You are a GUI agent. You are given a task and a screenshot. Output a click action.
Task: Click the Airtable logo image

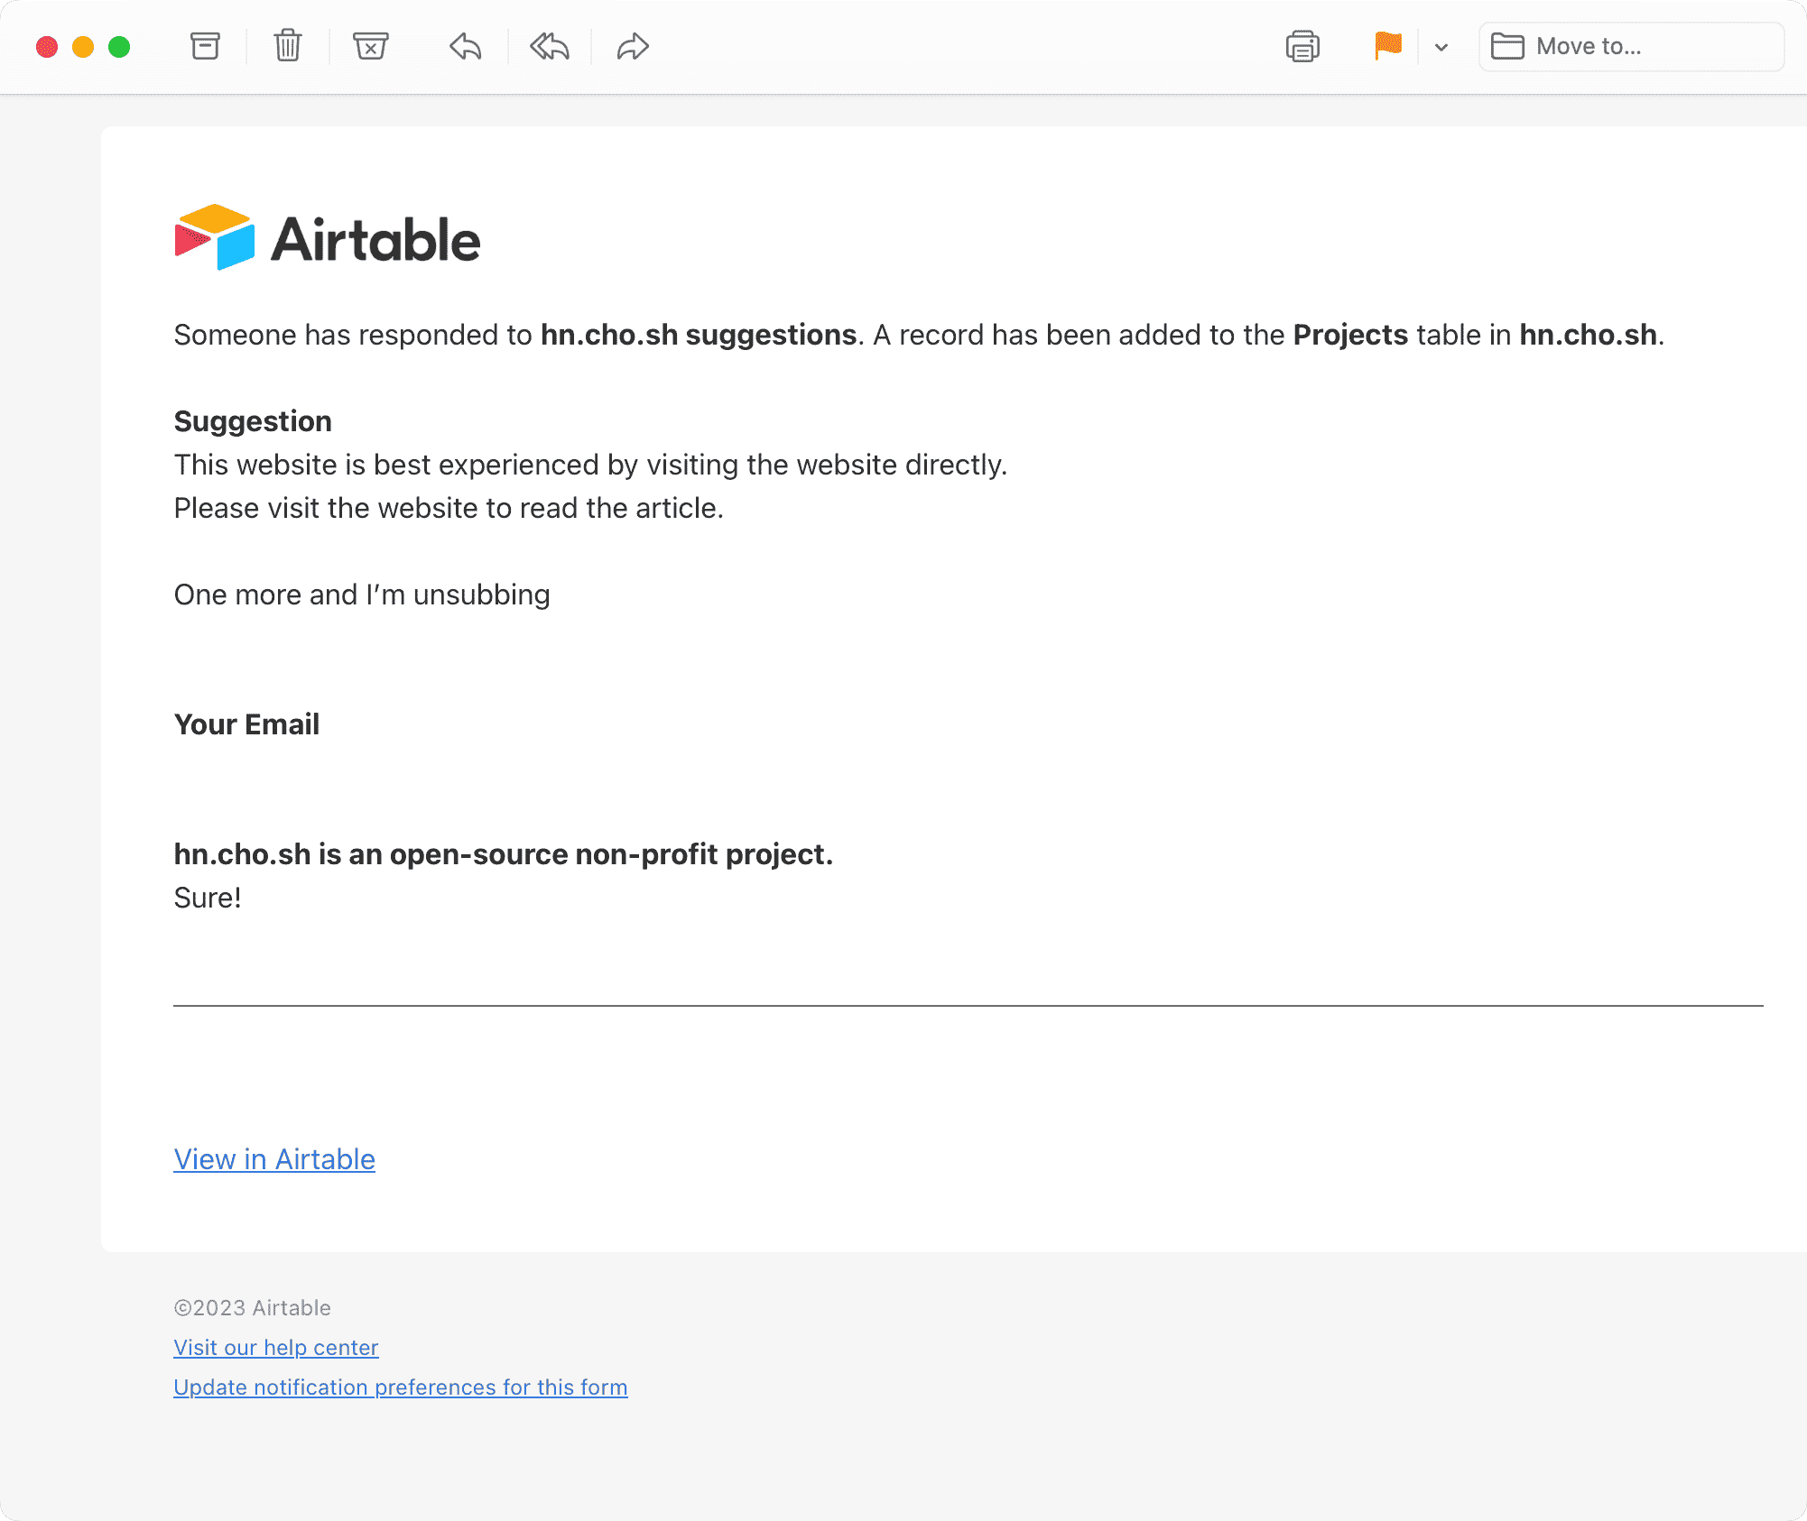pyautogui.click(x=327, y=238)
